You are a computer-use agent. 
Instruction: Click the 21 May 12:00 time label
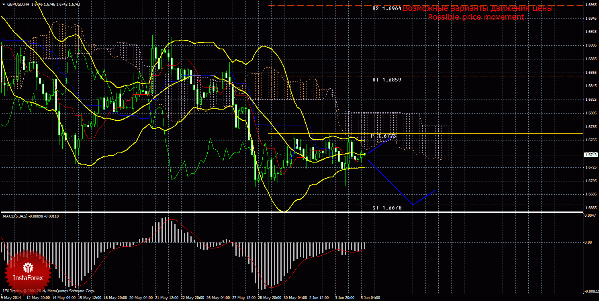tap(167, 298)
